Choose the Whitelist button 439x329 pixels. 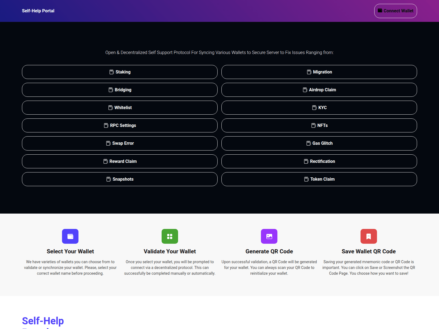[120, 108]
